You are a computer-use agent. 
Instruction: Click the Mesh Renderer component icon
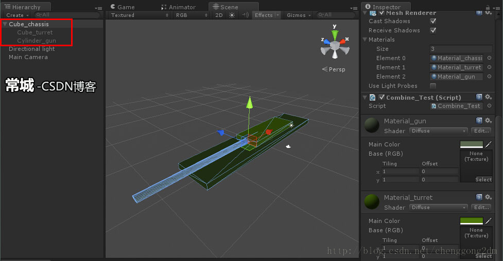[x=373, y=13]
